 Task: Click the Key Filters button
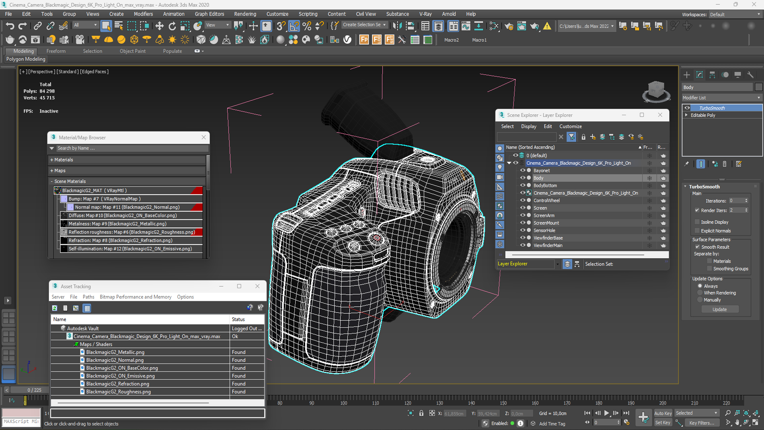[702, 423]
